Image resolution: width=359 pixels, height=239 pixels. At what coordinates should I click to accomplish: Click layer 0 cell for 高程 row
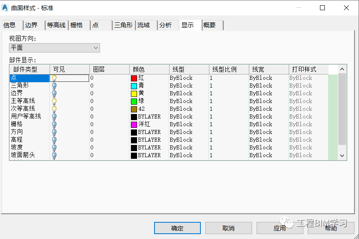point(92,140)
